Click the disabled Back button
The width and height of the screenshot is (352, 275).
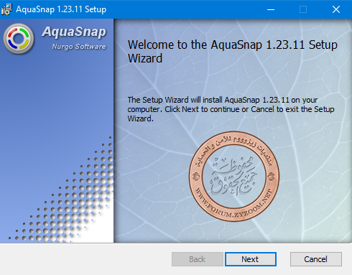(197, 259)
